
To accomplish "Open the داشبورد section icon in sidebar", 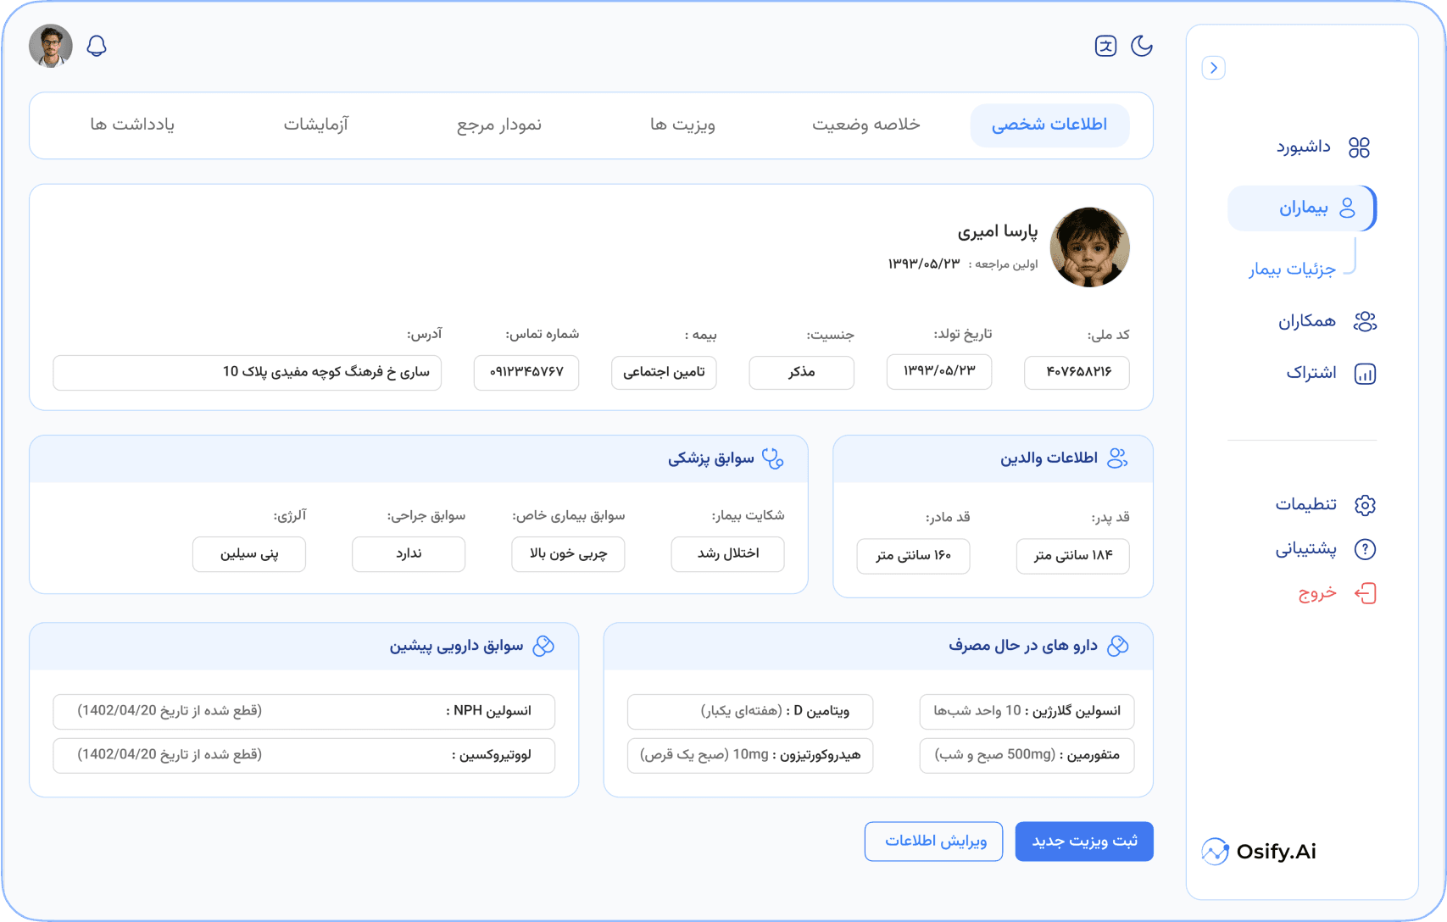I will point(1361,147).
